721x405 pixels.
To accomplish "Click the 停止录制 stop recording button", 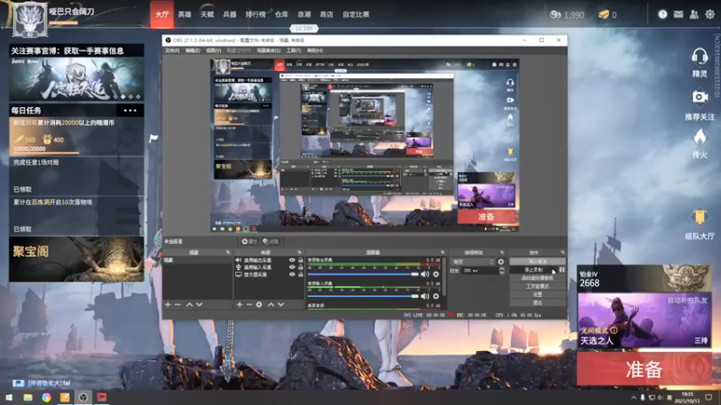I will click(x=532, y=269).
